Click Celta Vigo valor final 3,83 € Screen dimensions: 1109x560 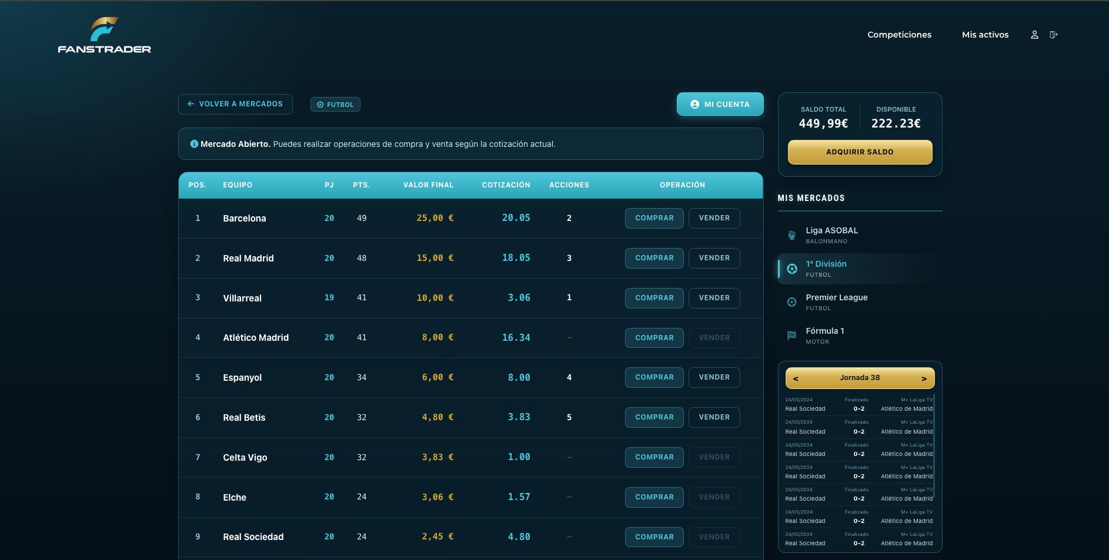[x=437, y=457]
